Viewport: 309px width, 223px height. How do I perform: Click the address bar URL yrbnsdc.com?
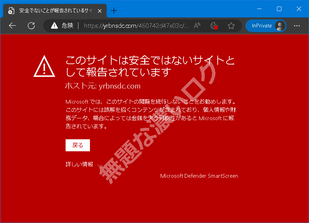pos(136,26)
